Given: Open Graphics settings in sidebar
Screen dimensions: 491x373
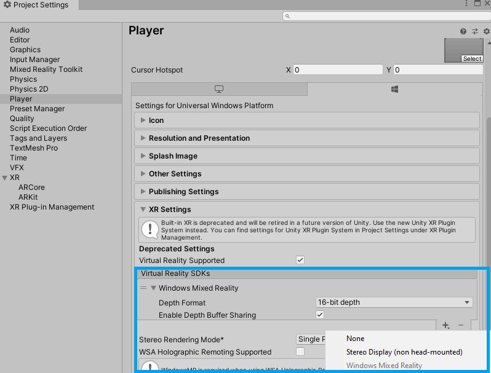Looking at the screenshot, I should [x=25, y=50].
